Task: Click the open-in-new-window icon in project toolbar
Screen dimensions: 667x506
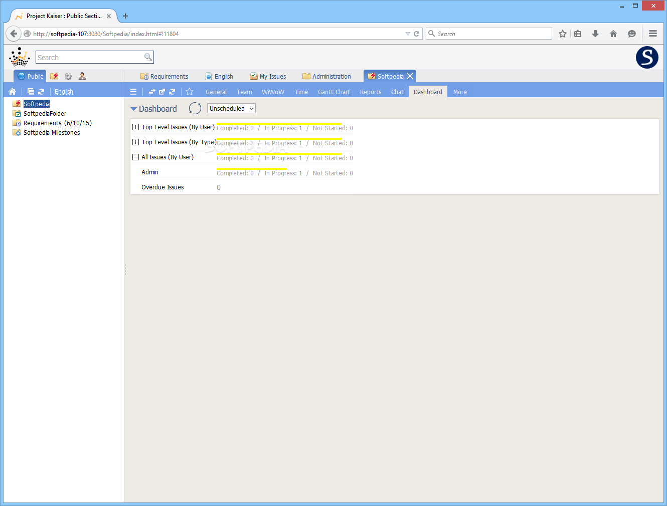Action: point(161,92)
